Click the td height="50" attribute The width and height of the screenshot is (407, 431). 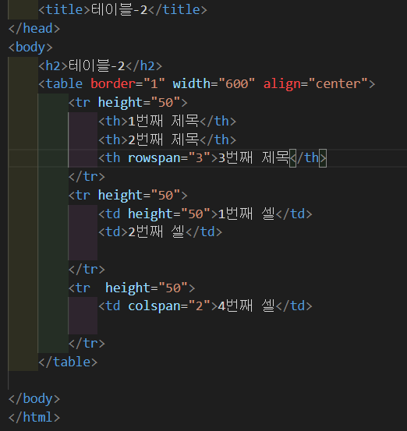[x=169, y=214]
